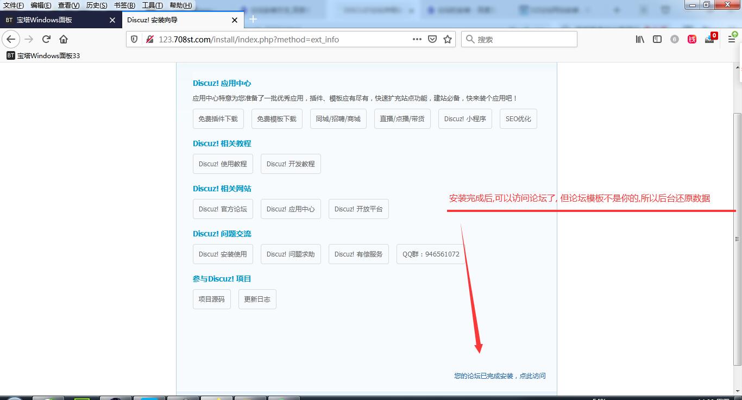Open Discuz! 使用教程
The width and height of the screenshot is (742, 400).
(223, 164)
